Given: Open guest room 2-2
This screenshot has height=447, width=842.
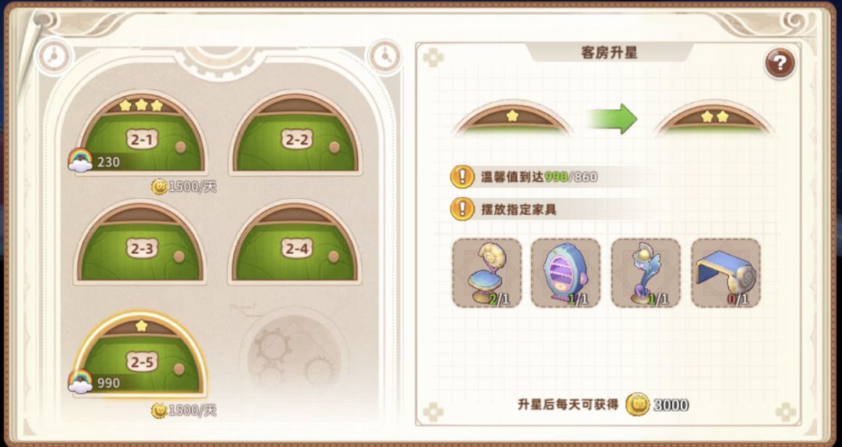Looking at the screenshot, I should (x=296, y=133).
